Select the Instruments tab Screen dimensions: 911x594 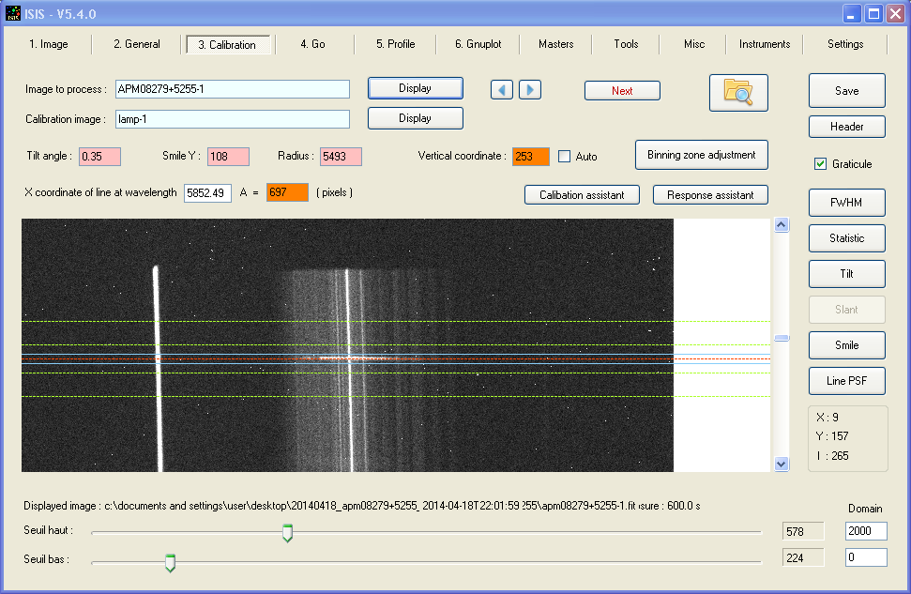coord(765,44)
